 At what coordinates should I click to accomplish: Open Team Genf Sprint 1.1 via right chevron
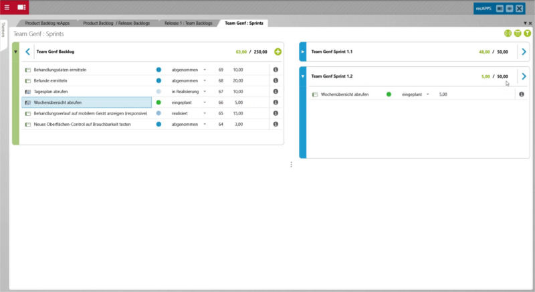524,52
